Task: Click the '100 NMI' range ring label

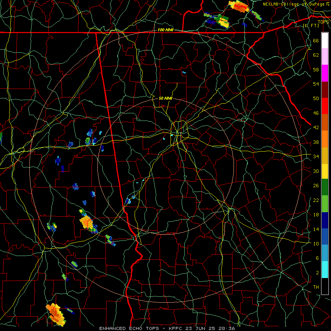Action: pyautogui.click(x=165, y=30)
